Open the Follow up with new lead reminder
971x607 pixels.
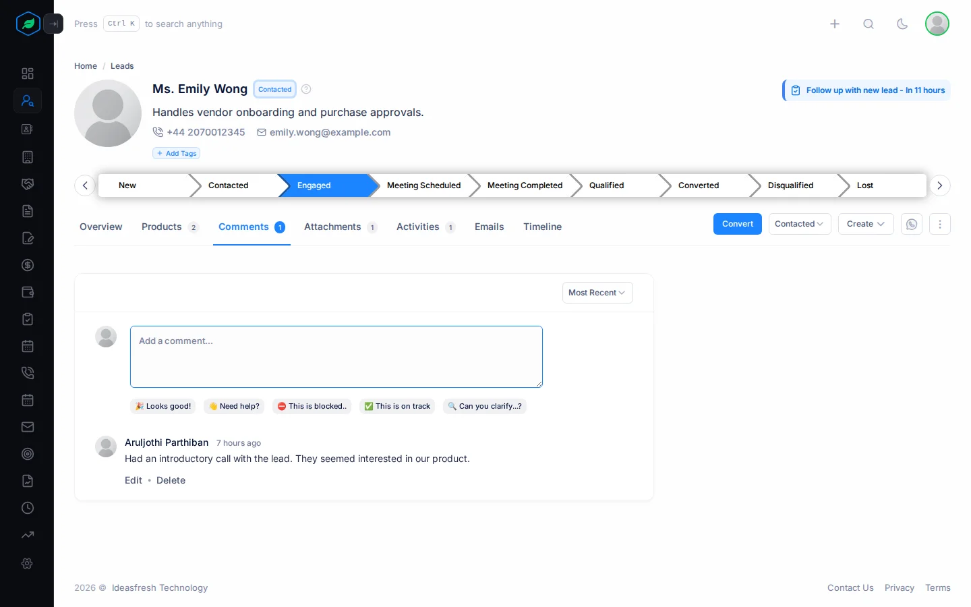click(867, 90)
